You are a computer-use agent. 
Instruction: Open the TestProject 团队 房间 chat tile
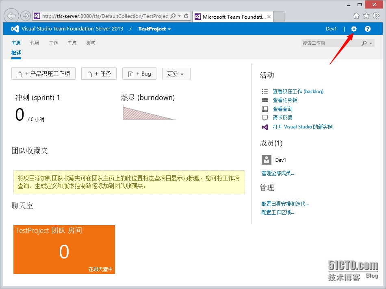pos(64,249)
